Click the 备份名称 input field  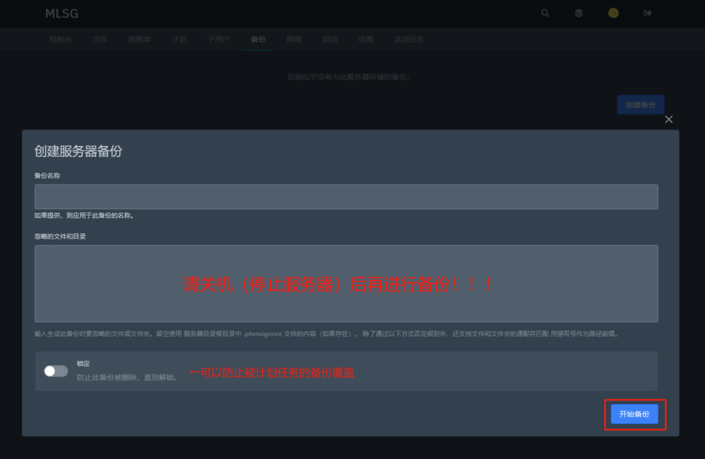[x=346, y=197]
